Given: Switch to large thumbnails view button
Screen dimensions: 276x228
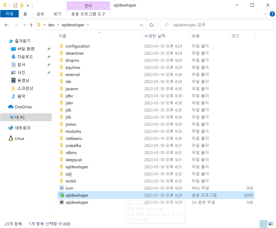Looking at the screenshot, I should 271,224.
